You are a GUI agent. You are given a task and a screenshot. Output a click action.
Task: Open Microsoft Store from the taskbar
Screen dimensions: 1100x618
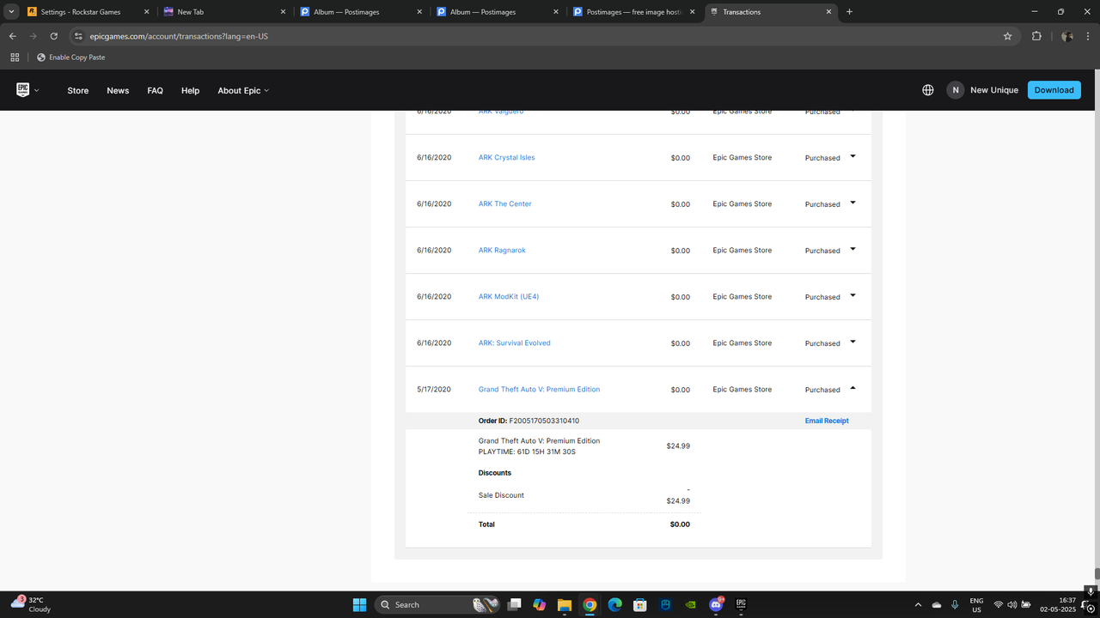(640, 604)
